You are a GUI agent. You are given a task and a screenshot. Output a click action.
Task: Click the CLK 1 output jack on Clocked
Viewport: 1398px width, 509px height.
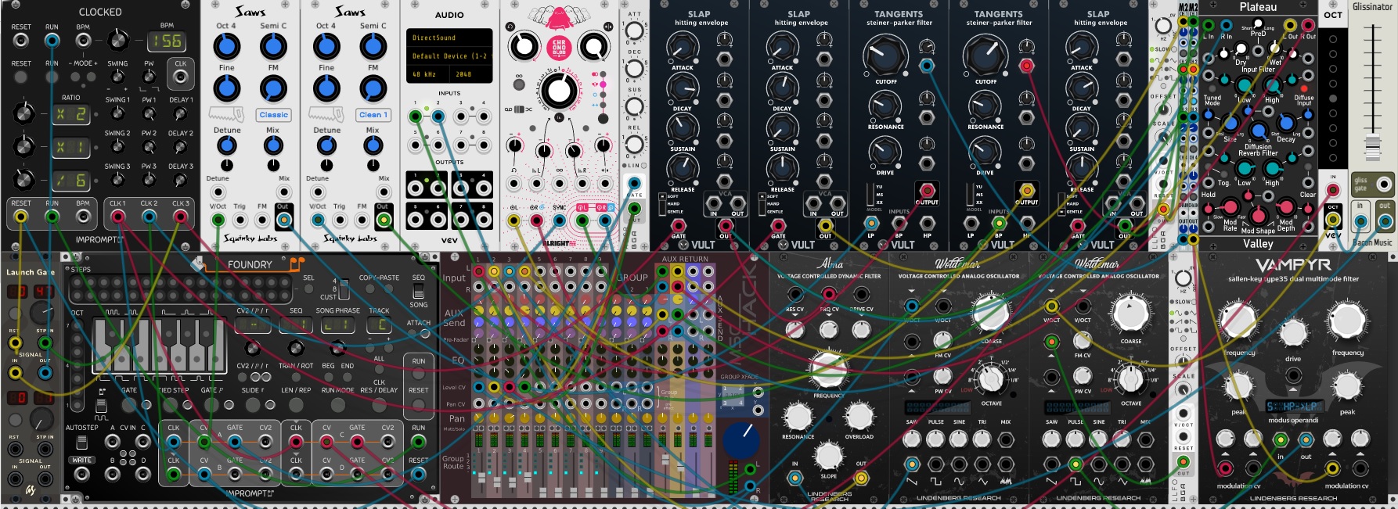tap(117, 217)
